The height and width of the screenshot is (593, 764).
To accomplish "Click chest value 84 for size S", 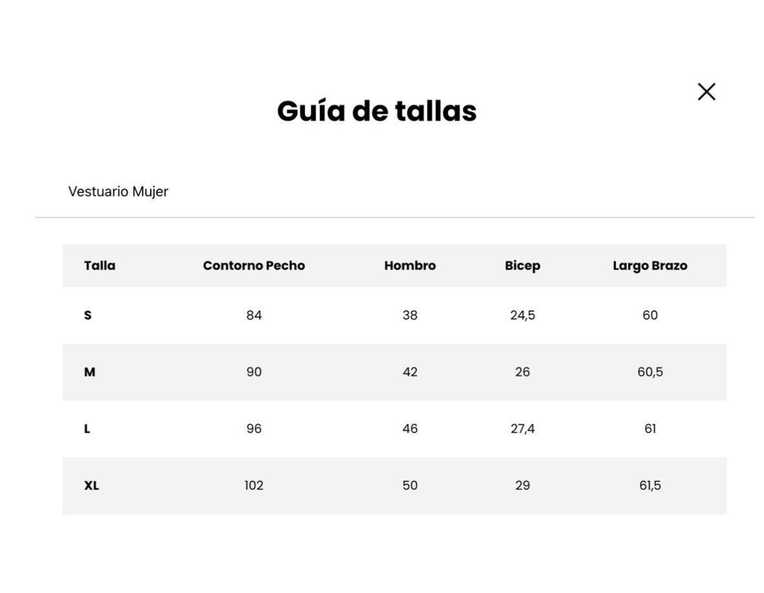I will pyautogui.click(x=253, y=316).
